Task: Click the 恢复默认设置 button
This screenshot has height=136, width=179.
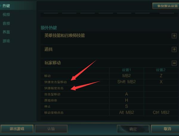Action: pyautogui.click(x=166, y=6)
